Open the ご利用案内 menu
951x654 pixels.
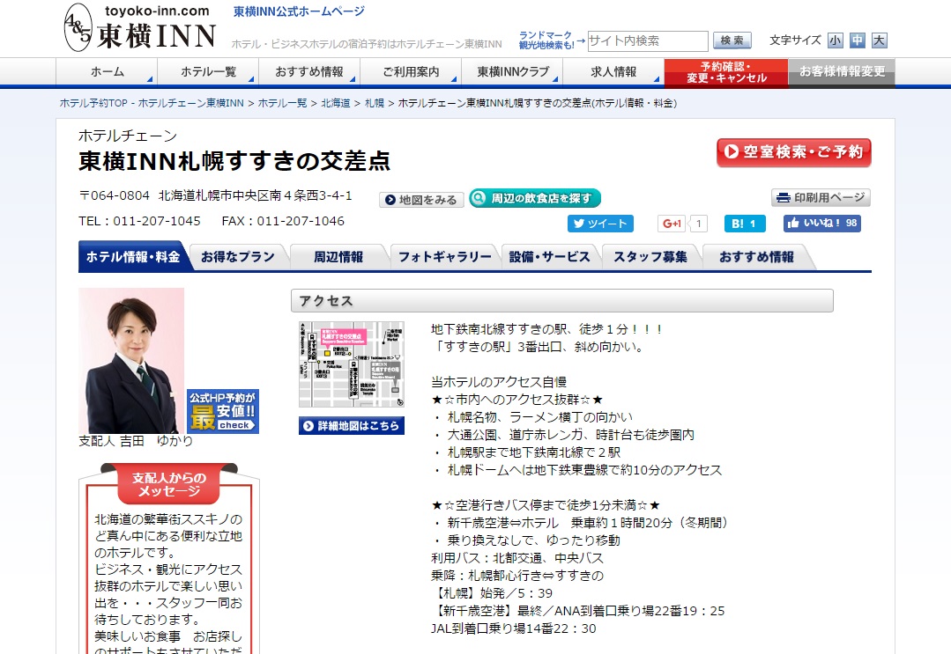[411, 72]
